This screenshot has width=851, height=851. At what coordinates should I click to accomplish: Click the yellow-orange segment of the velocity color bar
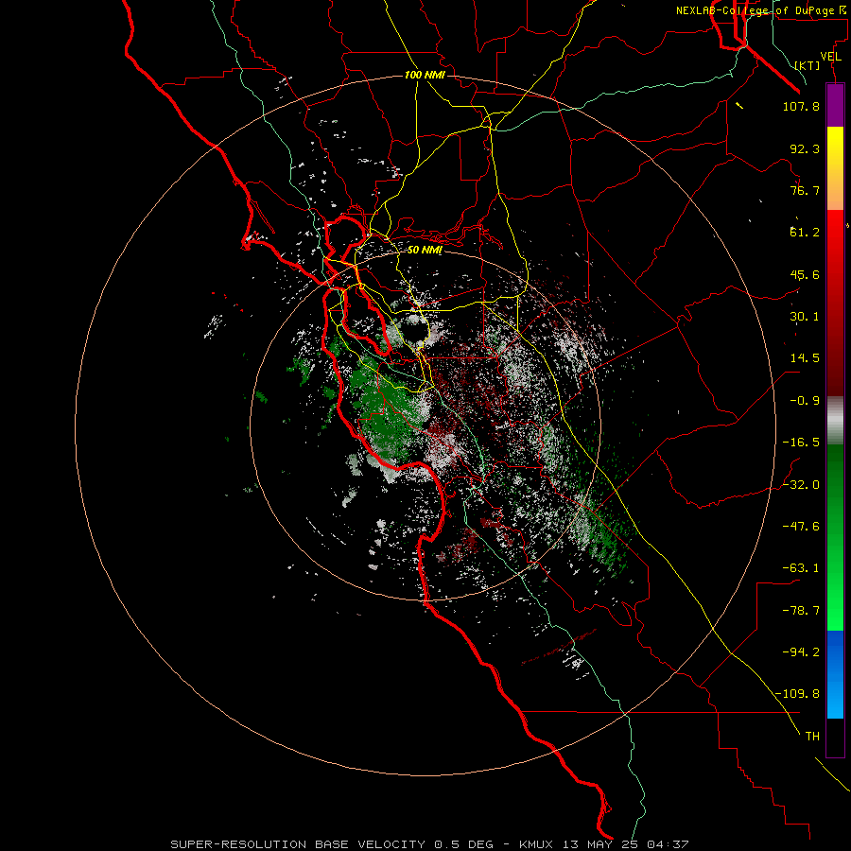coord(835,168)
